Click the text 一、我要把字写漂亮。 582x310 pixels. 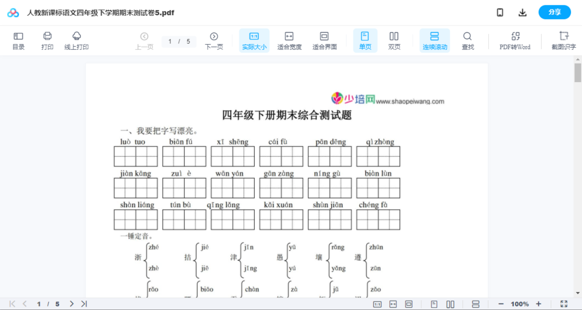click(160, 131)
